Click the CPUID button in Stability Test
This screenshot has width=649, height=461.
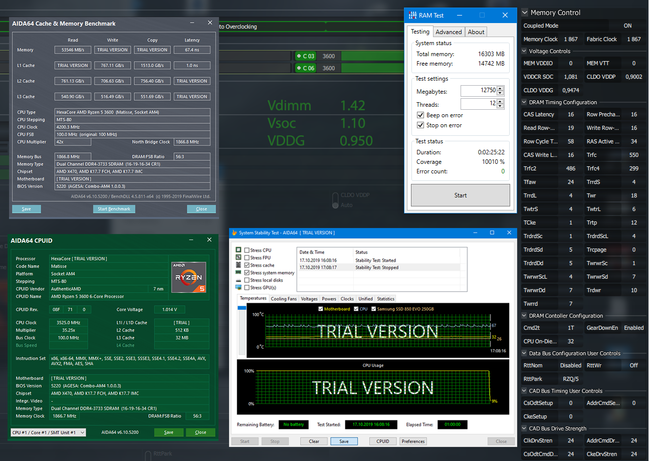(x=383, y=441)
